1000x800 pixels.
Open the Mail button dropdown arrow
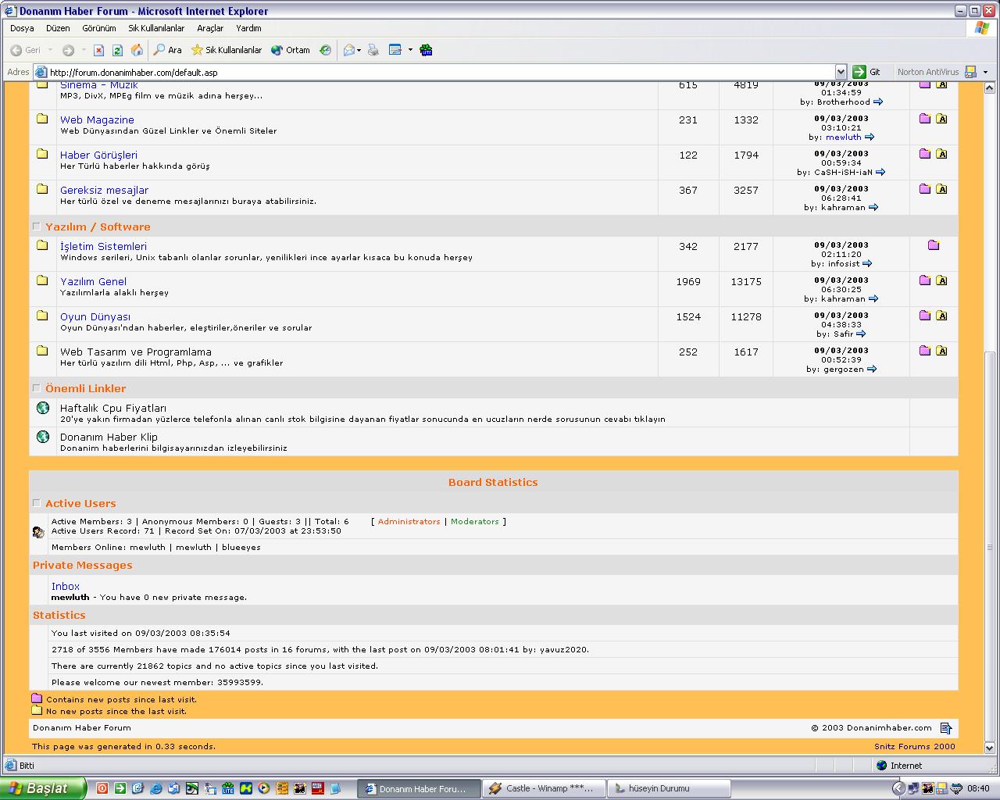click(x=359, y=50)
